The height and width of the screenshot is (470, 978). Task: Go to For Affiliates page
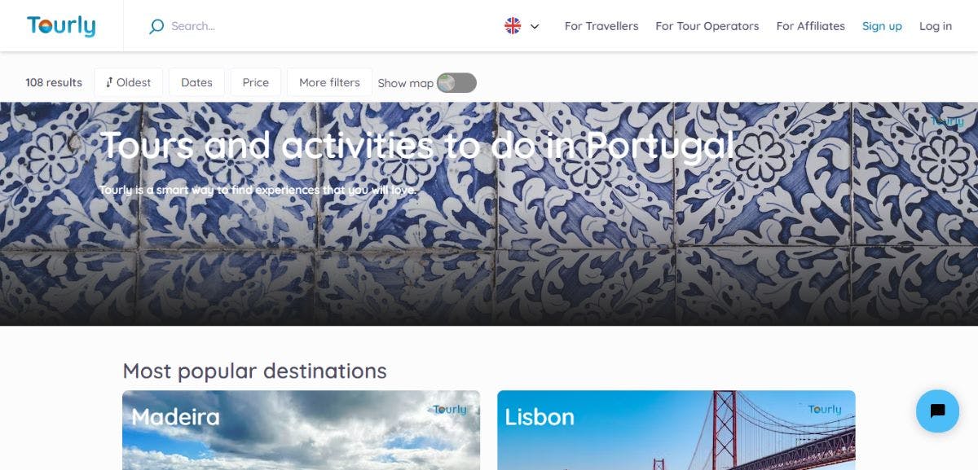811,26
